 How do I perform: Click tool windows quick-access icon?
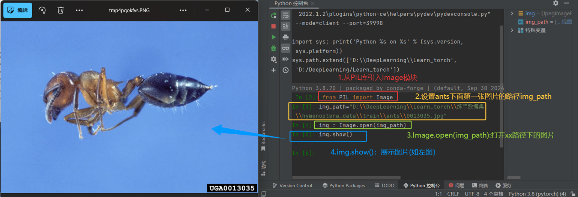263,194
